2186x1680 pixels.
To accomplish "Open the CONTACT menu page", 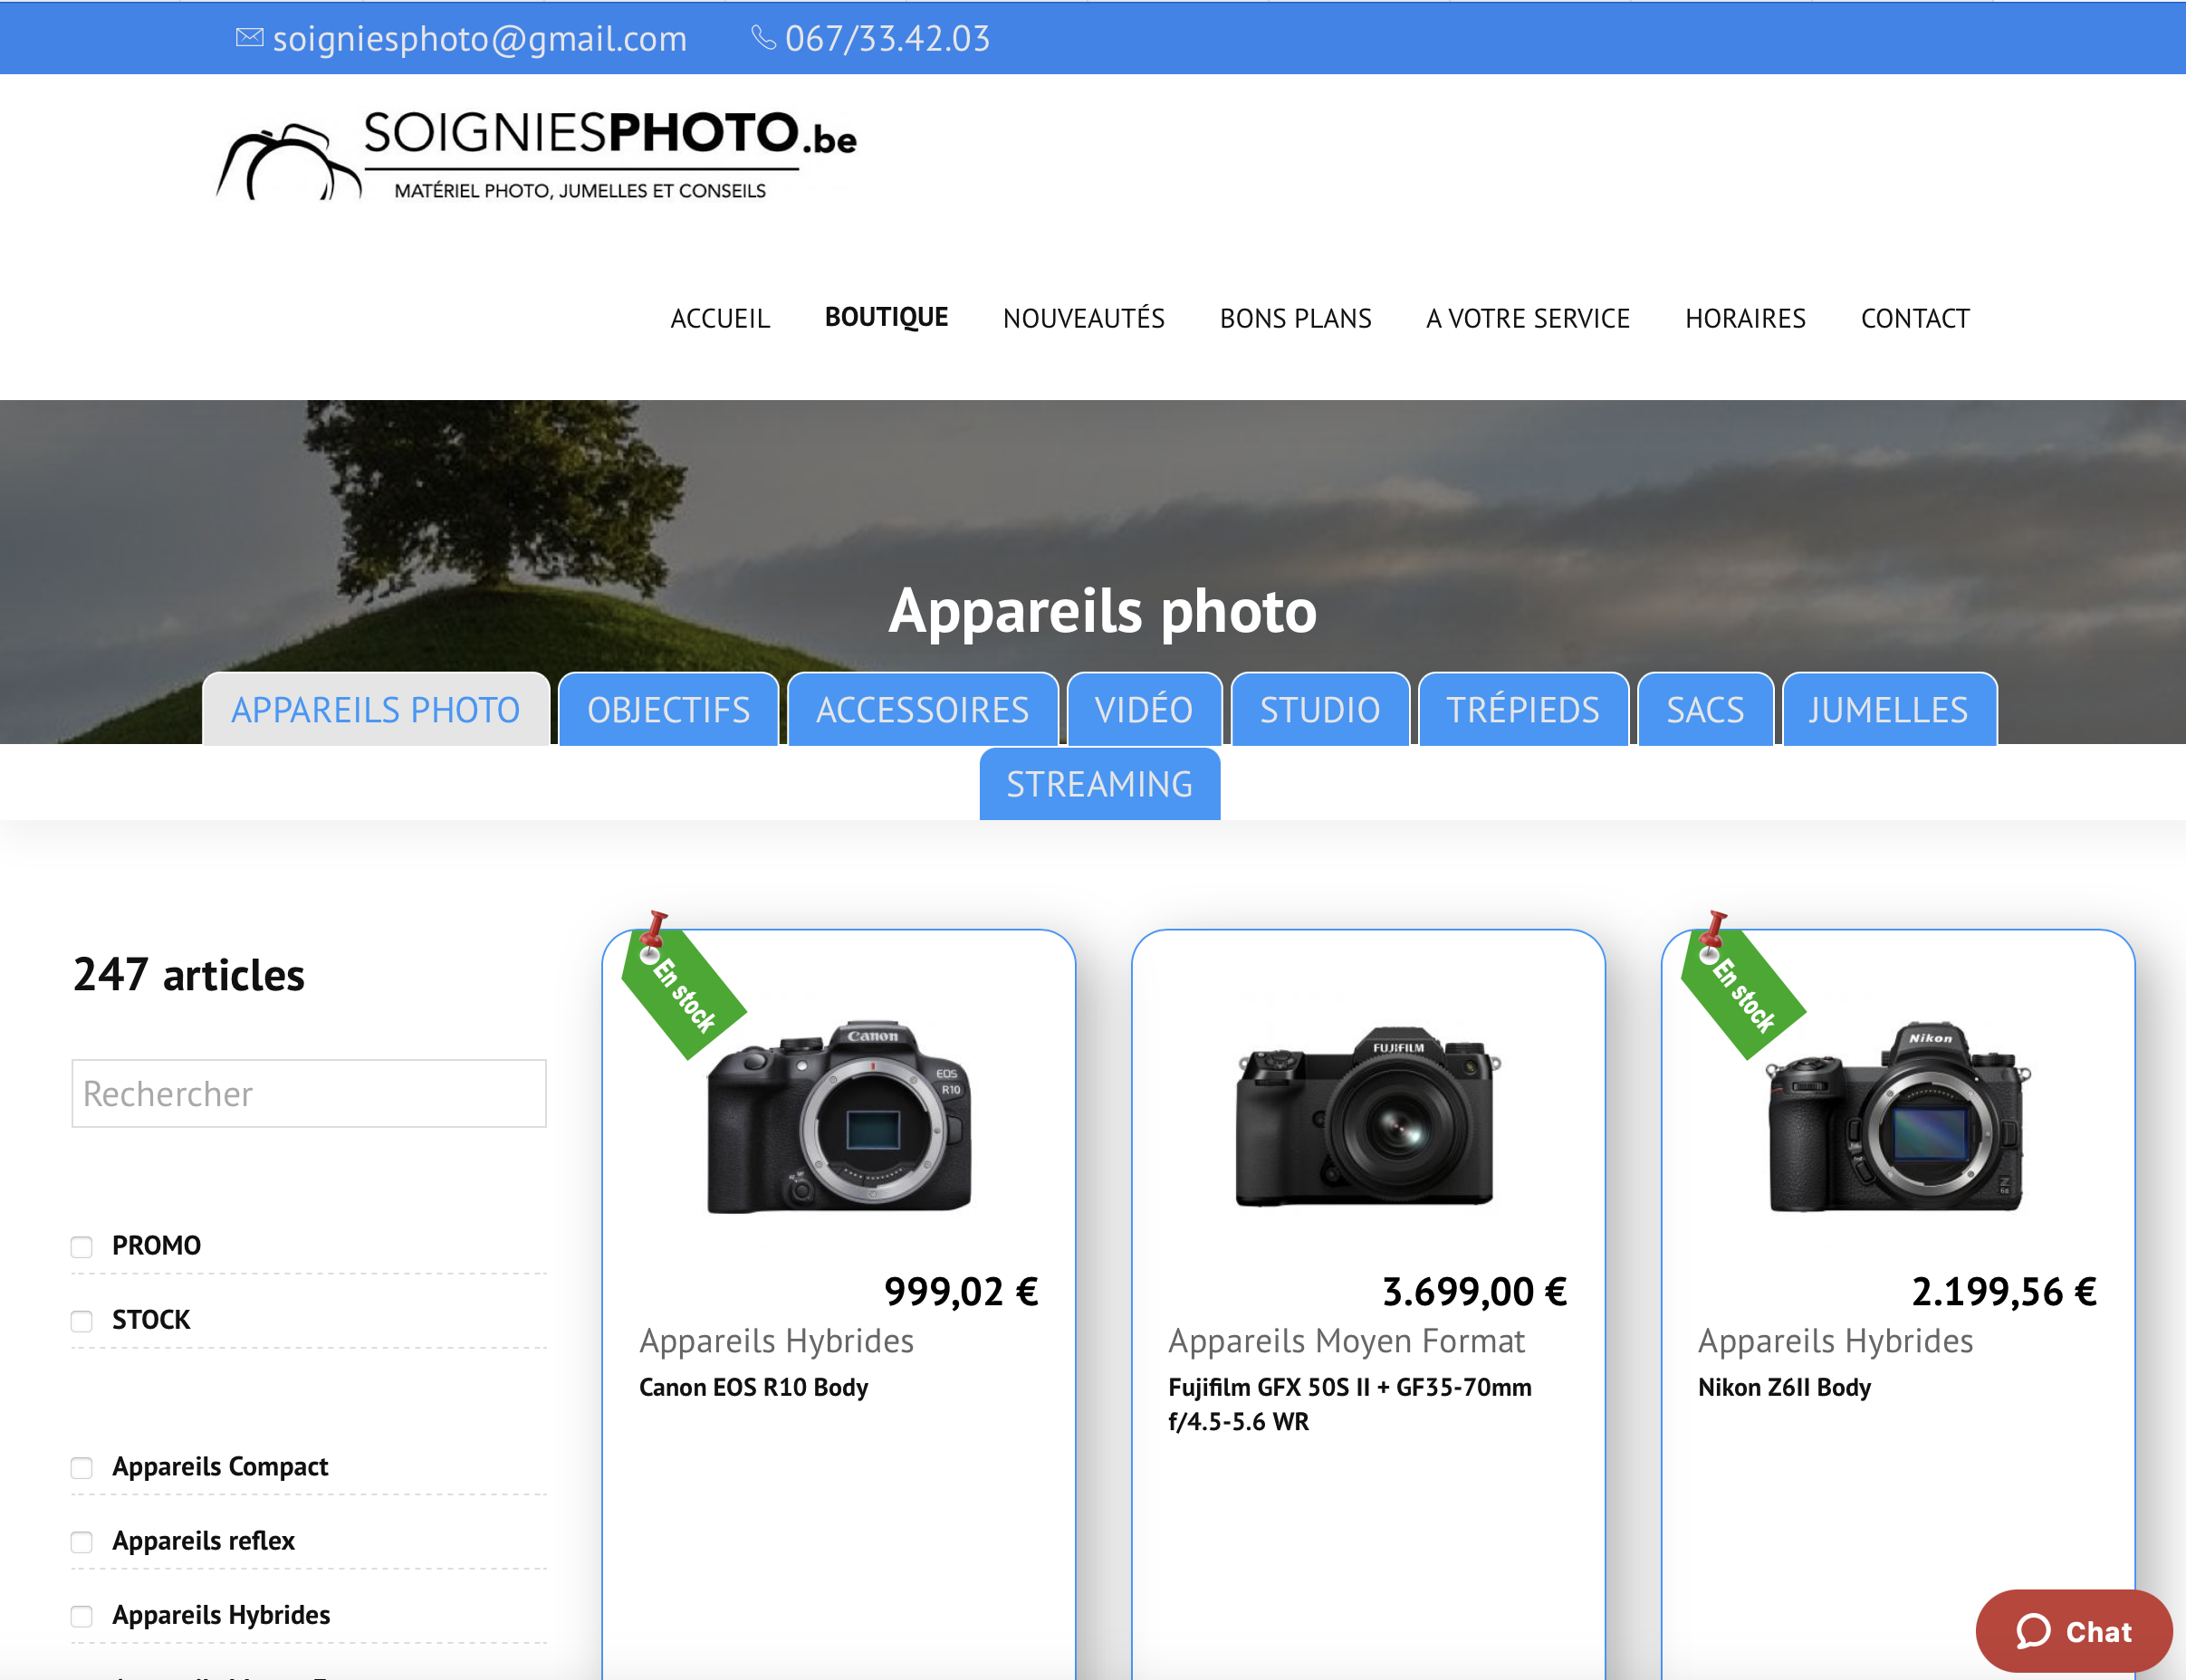I will click(x=1913, y=318).
